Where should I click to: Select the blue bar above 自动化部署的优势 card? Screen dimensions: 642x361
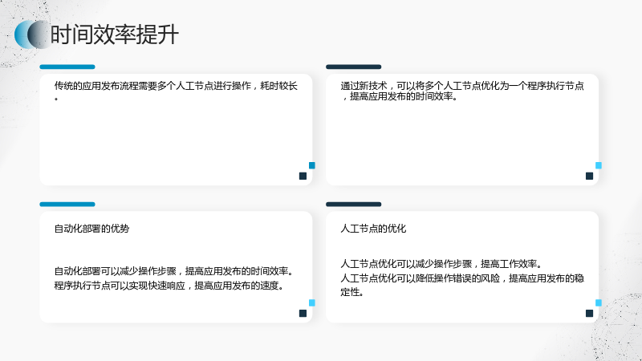[67, 205]
